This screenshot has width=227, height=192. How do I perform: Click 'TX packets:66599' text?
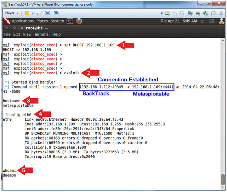[42, 143]
